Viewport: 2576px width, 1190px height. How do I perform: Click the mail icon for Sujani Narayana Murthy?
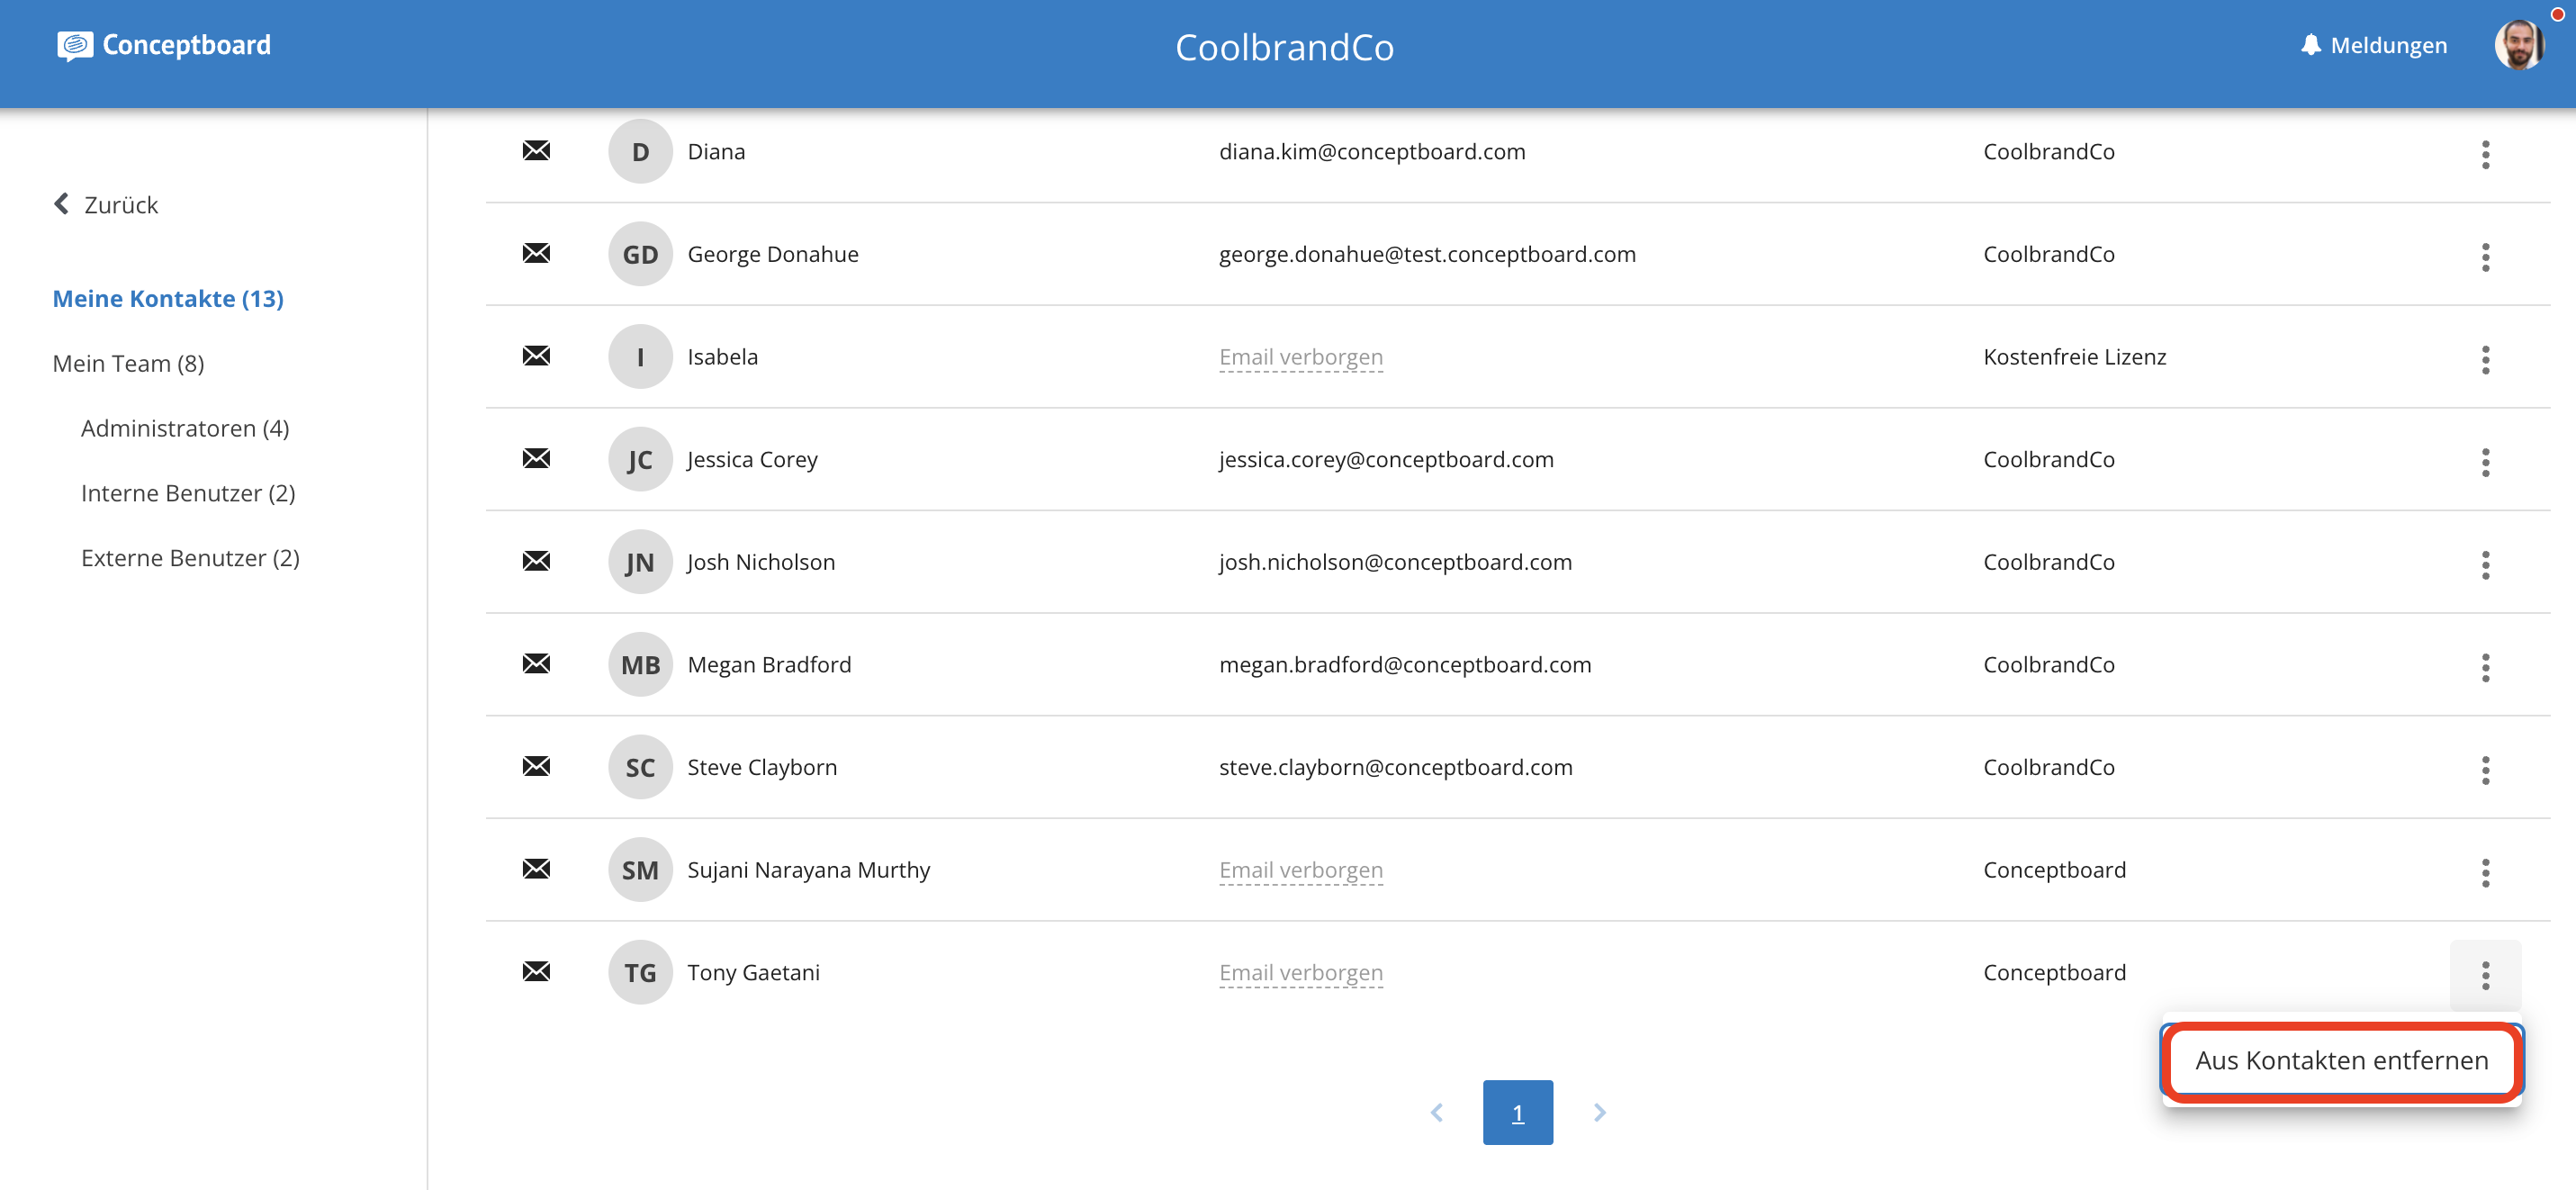click(x=536, y=869)
